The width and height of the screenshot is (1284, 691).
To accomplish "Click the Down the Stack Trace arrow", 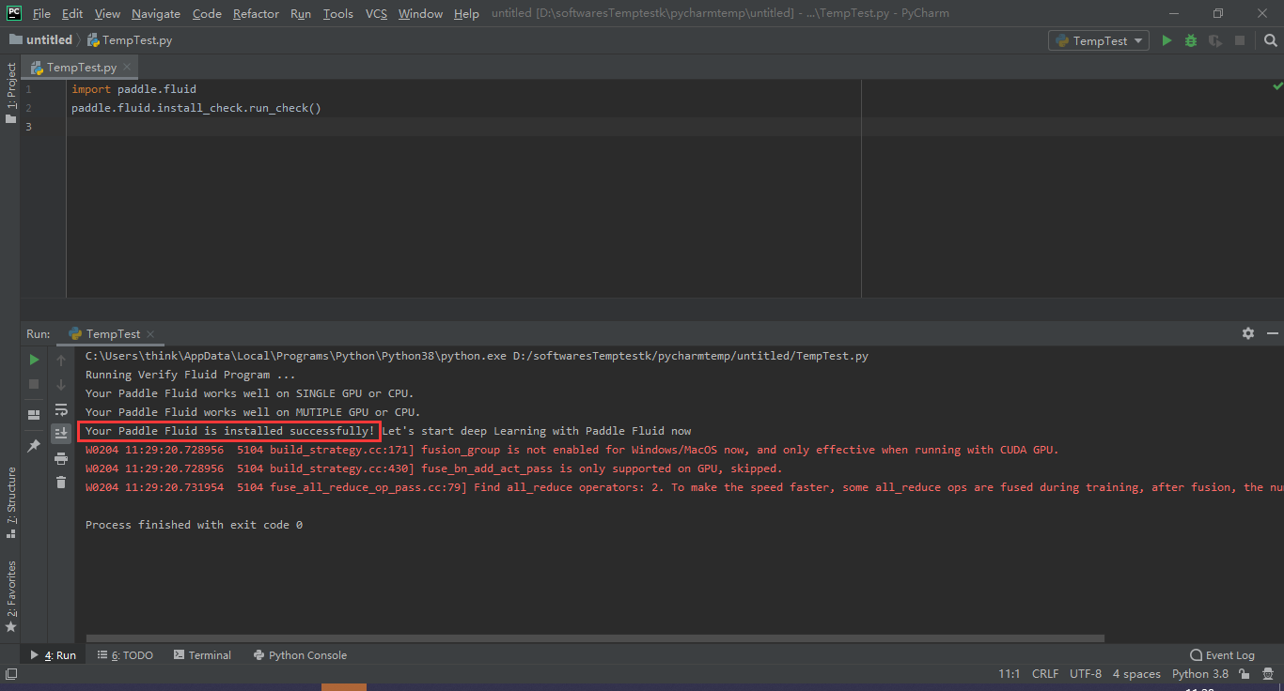I will coord(61,384).
